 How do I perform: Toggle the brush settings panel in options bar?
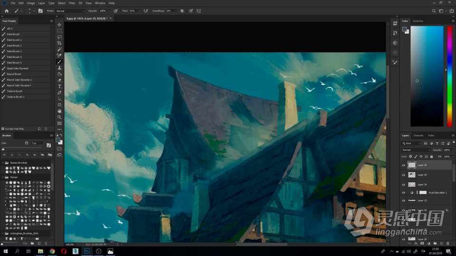tap(40, 11)
